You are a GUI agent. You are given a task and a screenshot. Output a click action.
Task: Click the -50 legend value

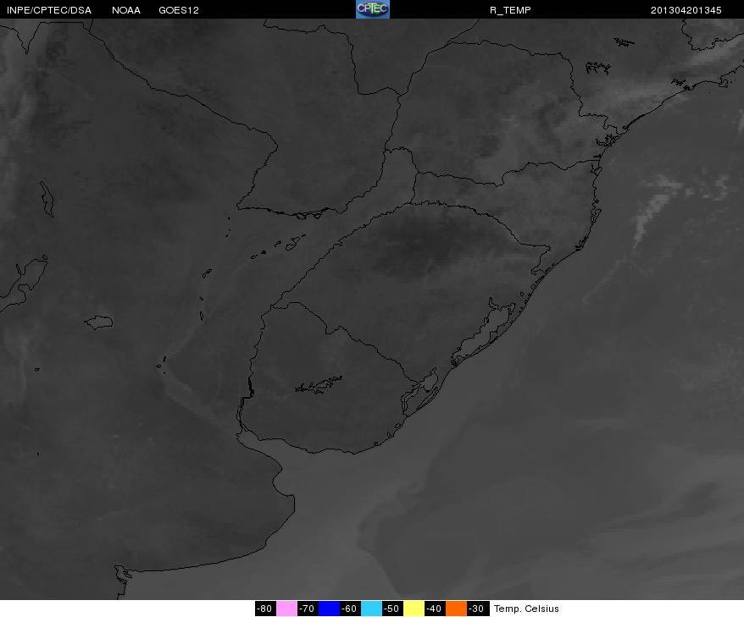(x=392, y=609)
